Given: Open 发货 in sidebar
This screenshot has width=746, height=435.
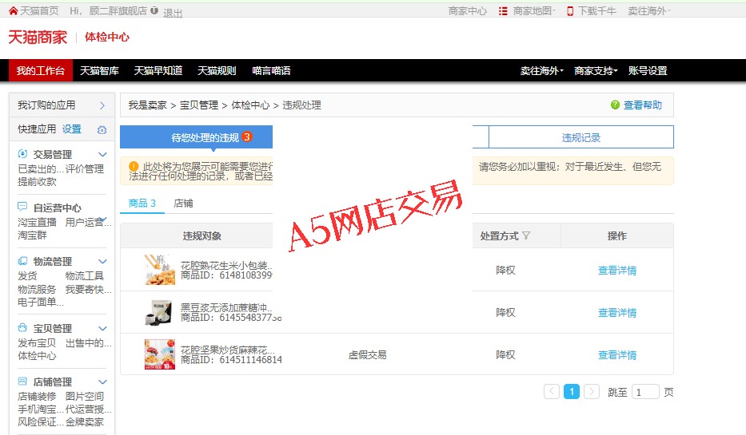Looking at the screenshot, I should pos(27,276).
